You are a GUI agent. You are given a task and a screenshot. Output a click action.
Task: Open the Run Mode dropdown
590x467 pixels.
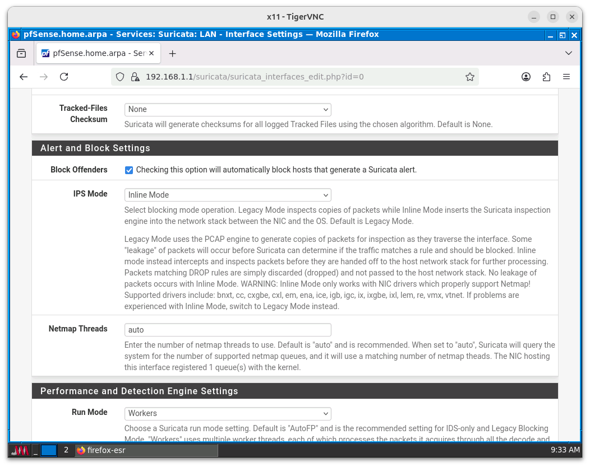pyautogui.click(x=228, y=413)
